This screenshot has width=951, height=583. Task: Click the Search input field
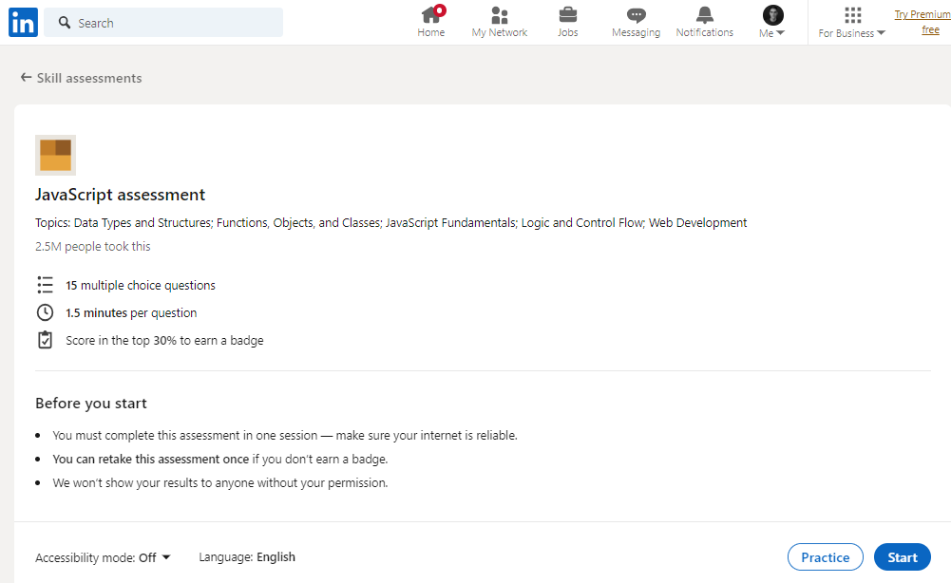coord(163,23)
